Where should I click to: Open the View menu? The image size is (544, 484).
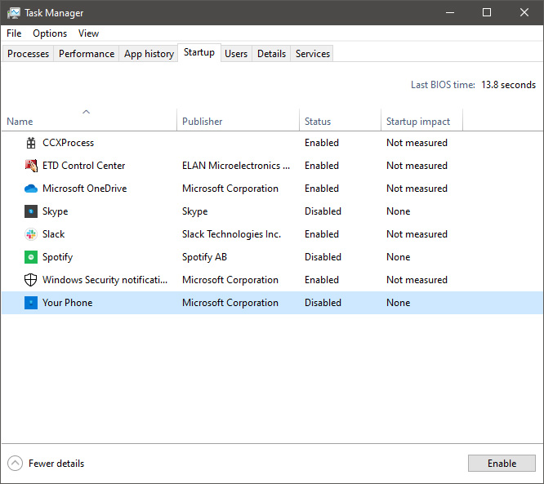click(88, 33)
